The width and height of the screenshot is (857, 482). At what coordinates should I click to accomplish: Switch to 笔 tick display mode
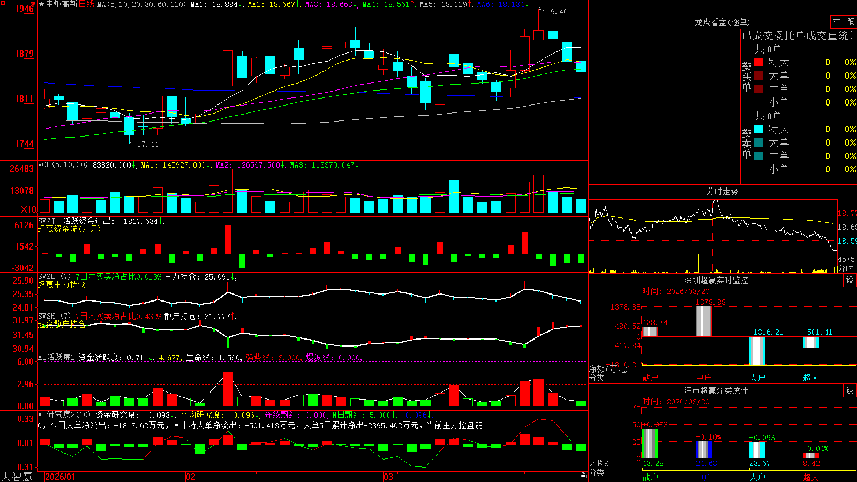click(851, 22)
